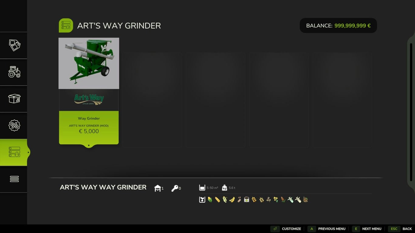Image resolution: width=415 pixels, height=233 pixels.
Task: Click the Art's Way brand logo
Action: 89,99
